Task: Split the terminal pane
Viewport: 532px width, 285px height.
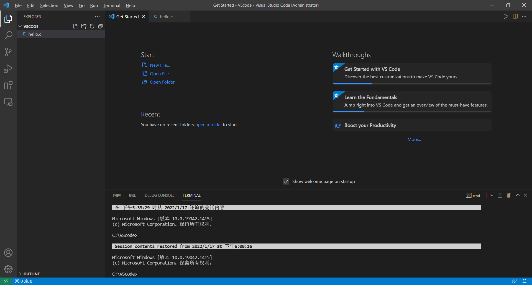Action: 500,195
